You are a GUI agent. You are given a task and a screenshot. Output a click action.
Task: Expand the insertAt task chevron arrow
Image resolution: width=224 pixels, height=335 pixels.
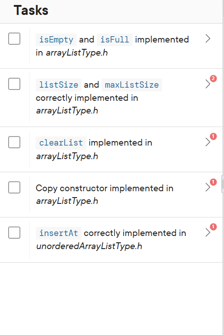pos(208,232)
